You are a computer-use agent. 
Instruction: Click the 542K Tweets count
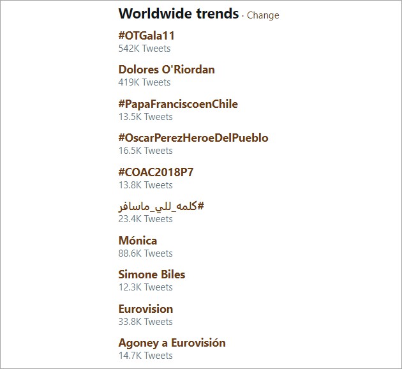coord(144,49)
